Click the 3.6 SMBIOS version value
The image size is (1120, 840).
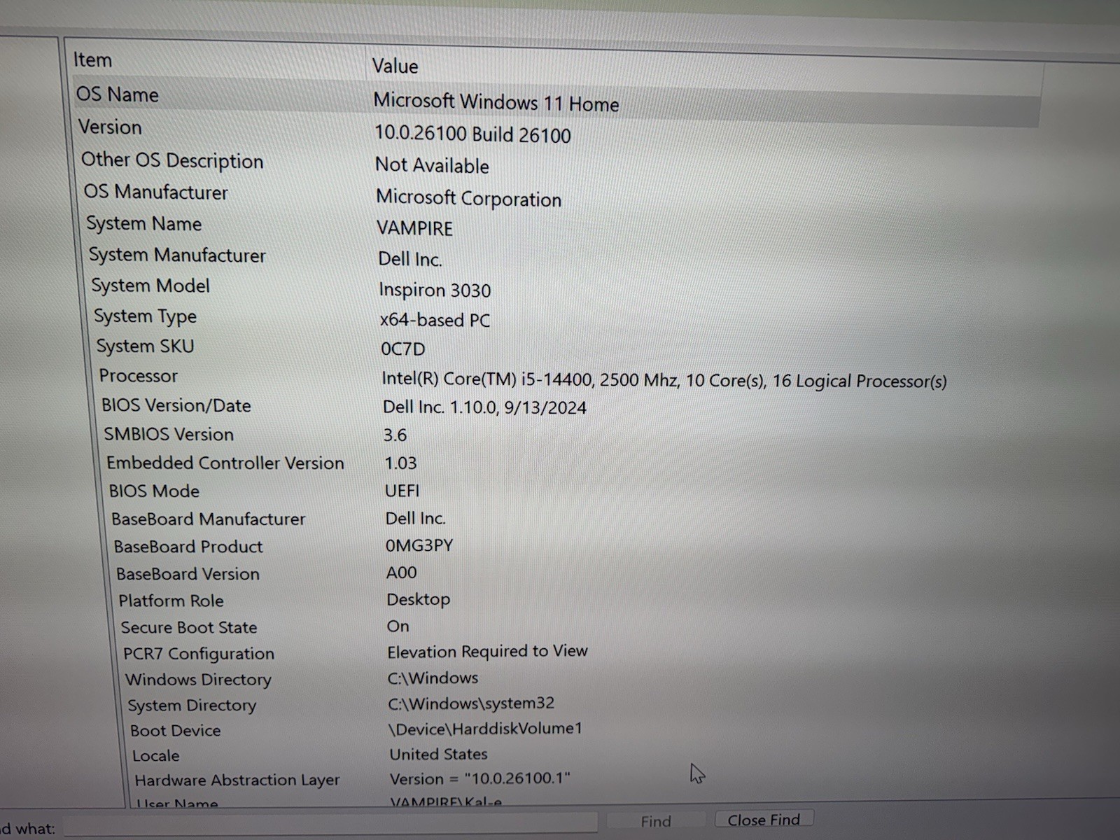(395, 435)
